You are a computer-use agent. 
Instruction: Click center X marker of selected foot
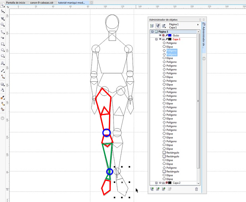click(122, 183)
